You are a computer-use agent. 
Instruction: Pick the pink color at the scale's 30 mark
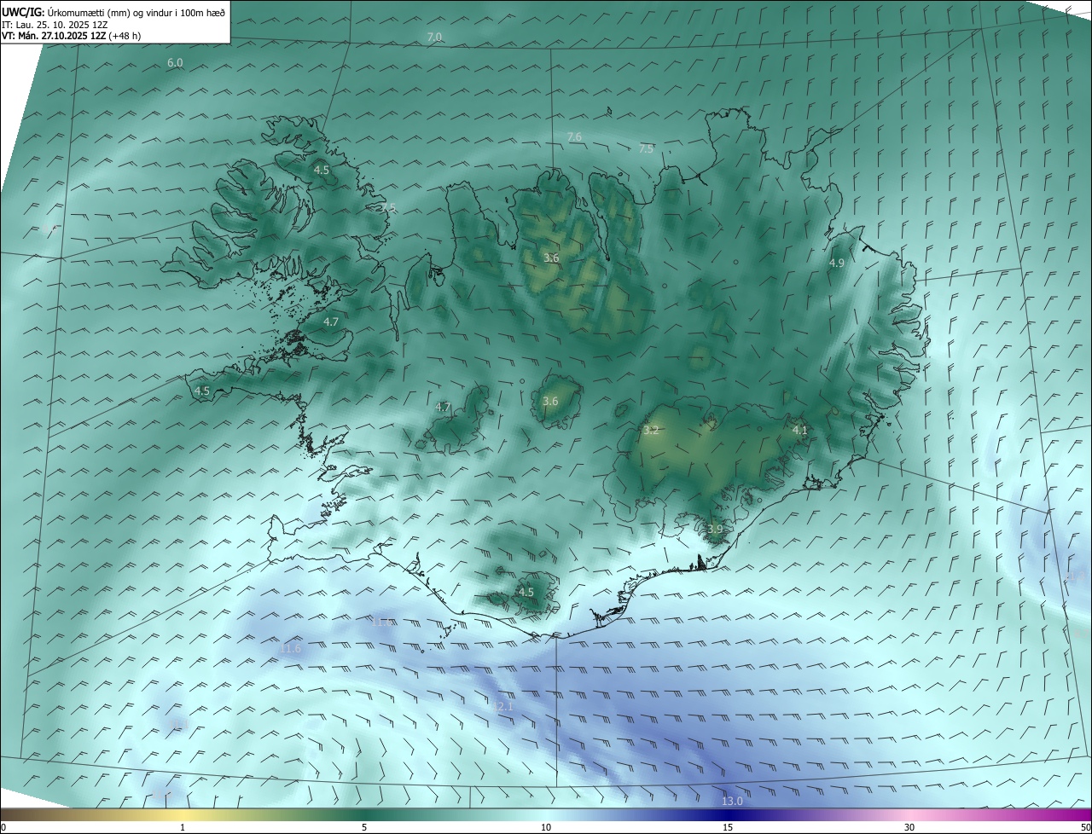(909, 815)
